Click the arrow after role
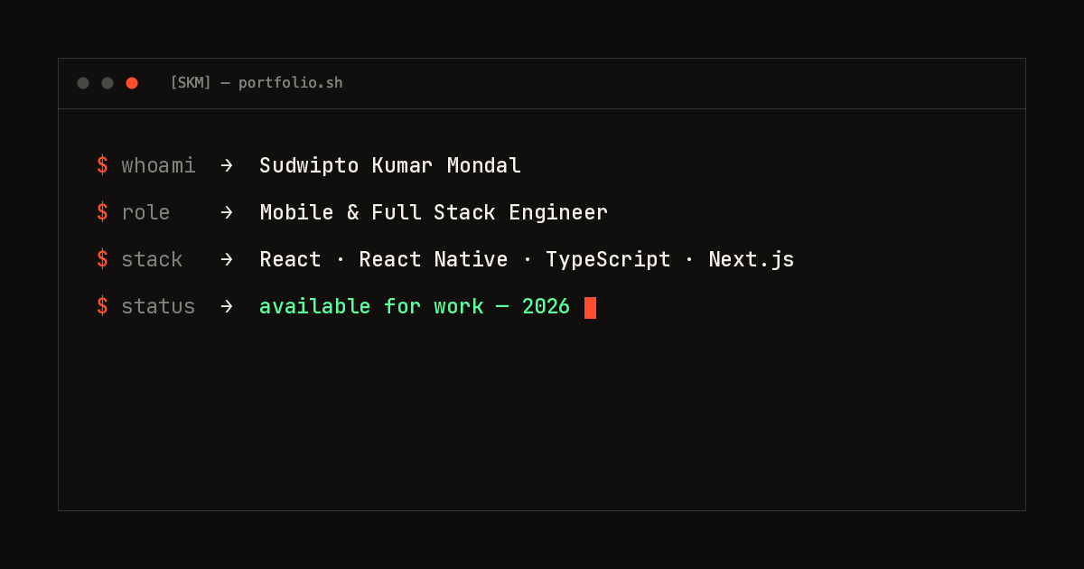 tap(227, 212)
